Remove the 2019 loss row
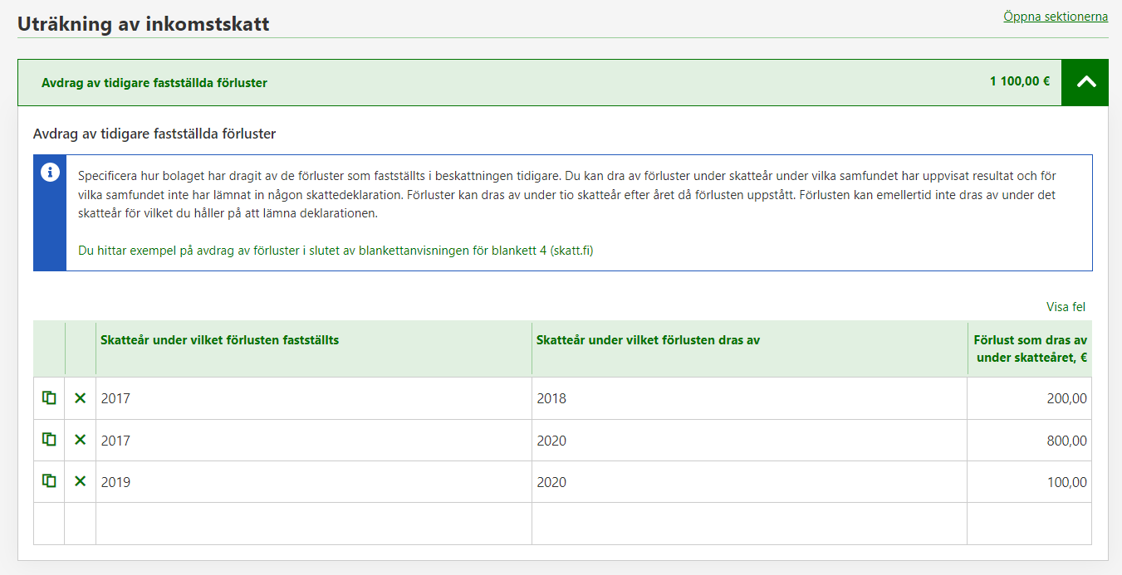The image size is (1122, 575). pos(80,481)
